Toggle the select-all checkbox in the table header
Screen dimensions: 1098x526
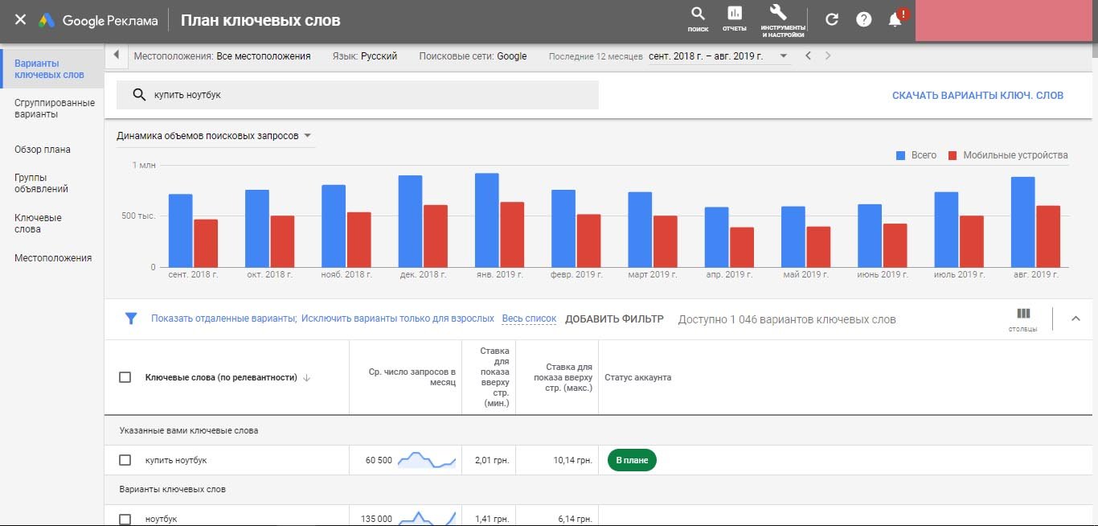tap(125, 377)
